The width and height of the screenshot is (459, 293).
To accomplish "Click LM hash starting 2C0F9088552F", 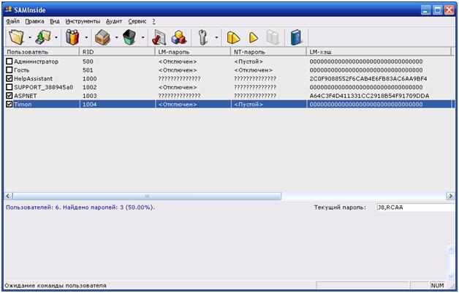I will 368,78.
